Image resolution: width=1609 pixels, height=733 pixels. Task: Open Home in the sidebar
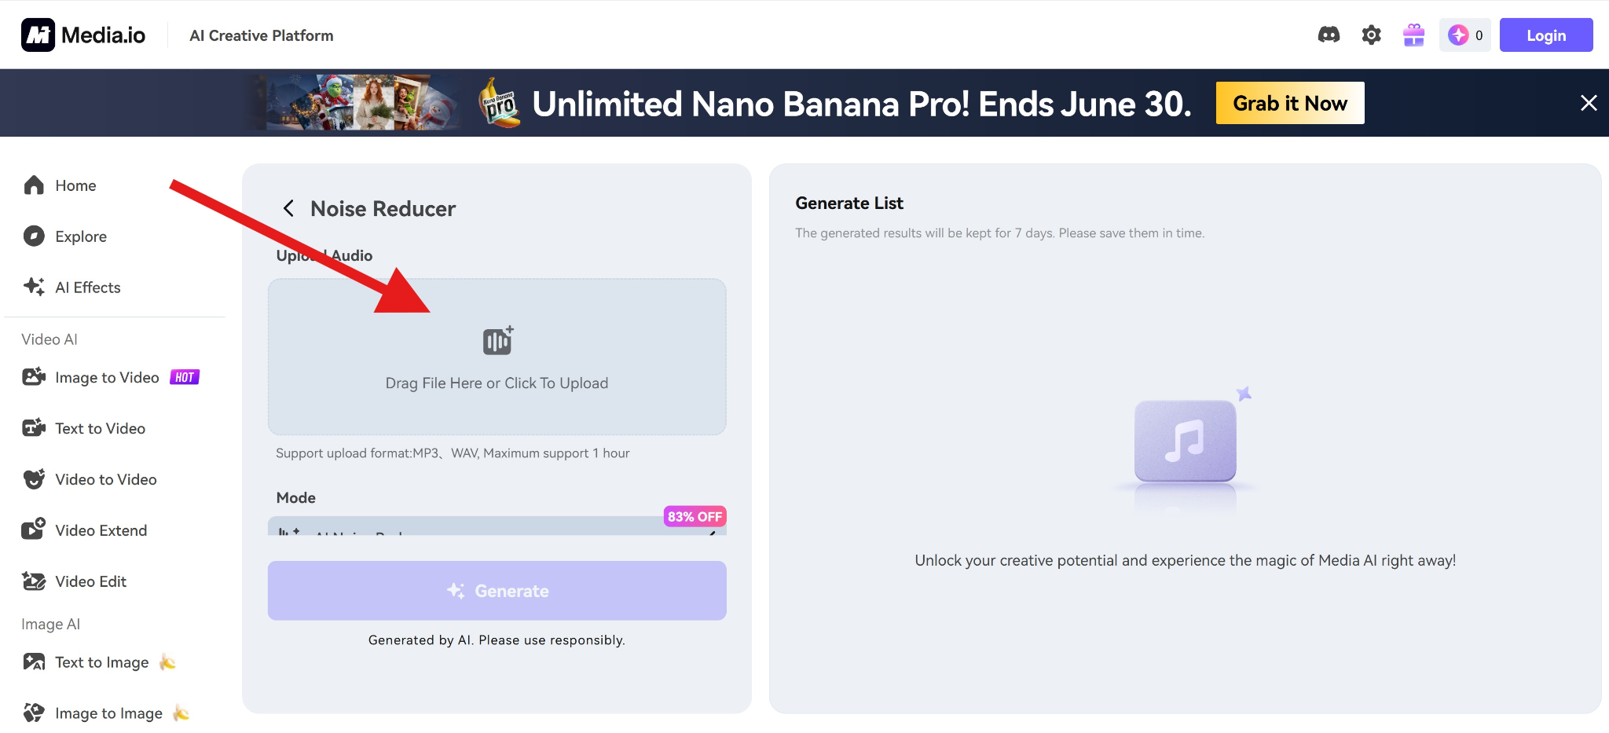click(x=75, y=185)
